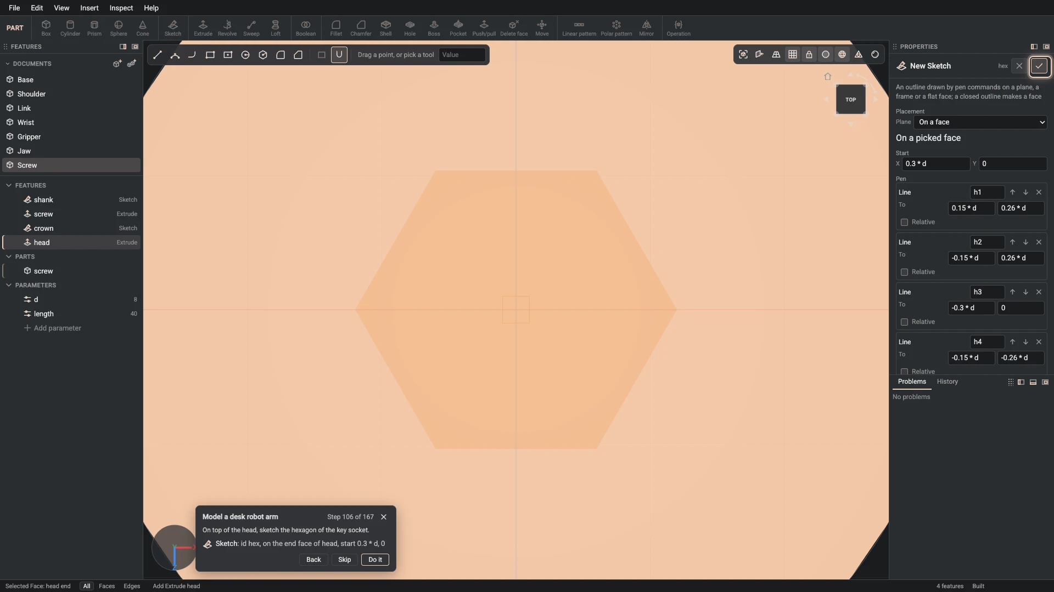Screen dimensions: 1054x592
Task: Select the Gripper document
Action: click(71, 136)
